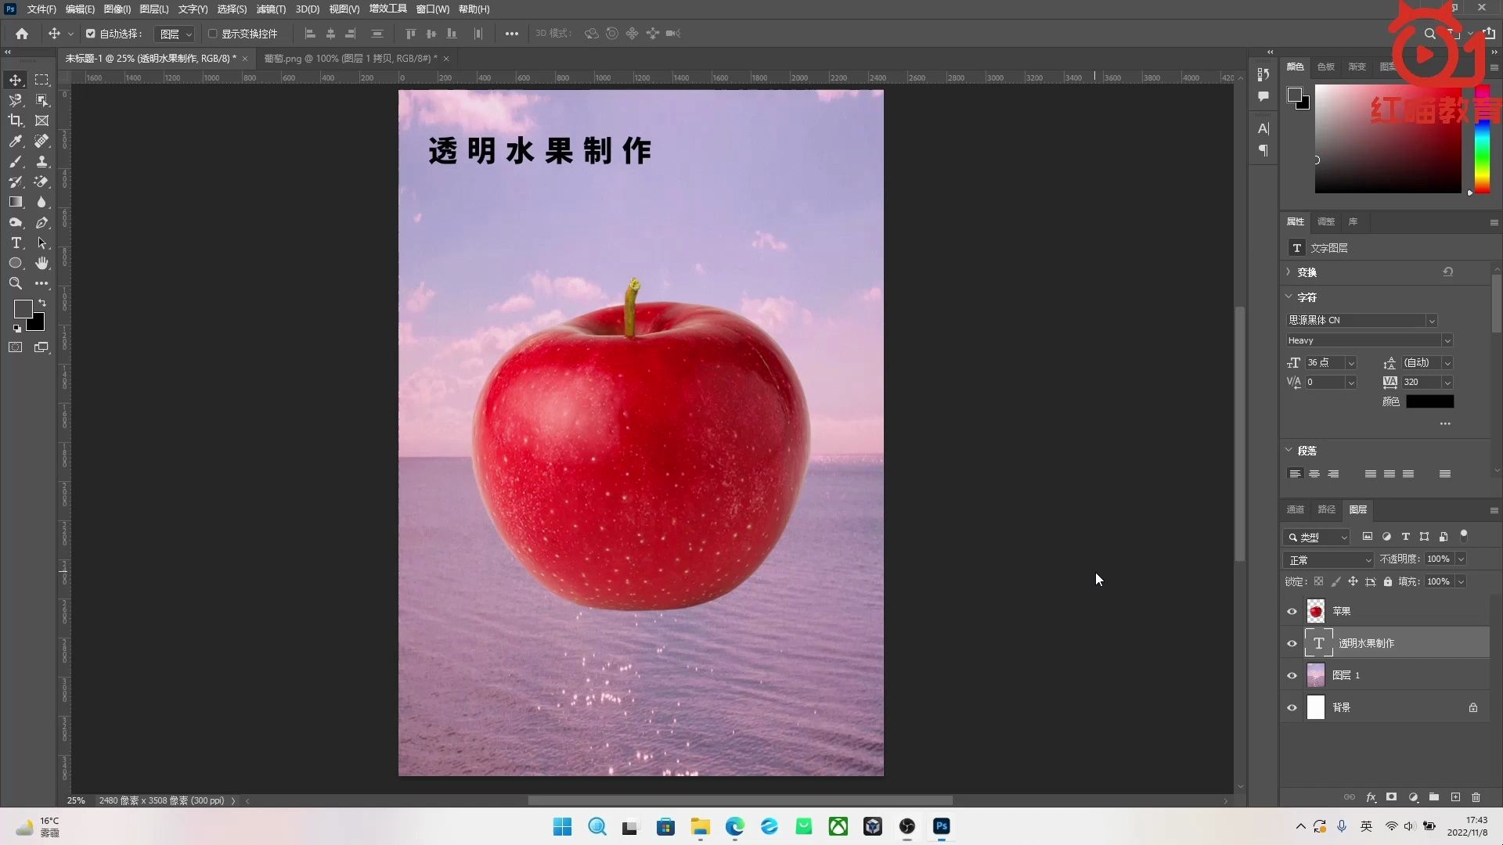
Task: Select the Horizontal Type tool
Action: [16, 243]
